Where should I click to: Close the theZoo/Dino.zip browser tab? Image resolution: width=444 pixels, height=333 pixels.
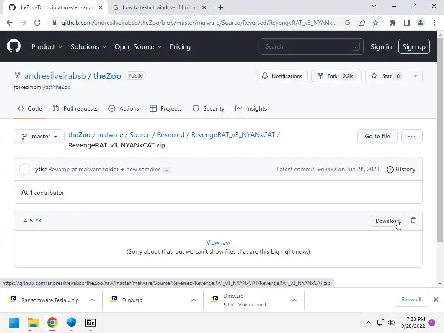pos(101,7)
